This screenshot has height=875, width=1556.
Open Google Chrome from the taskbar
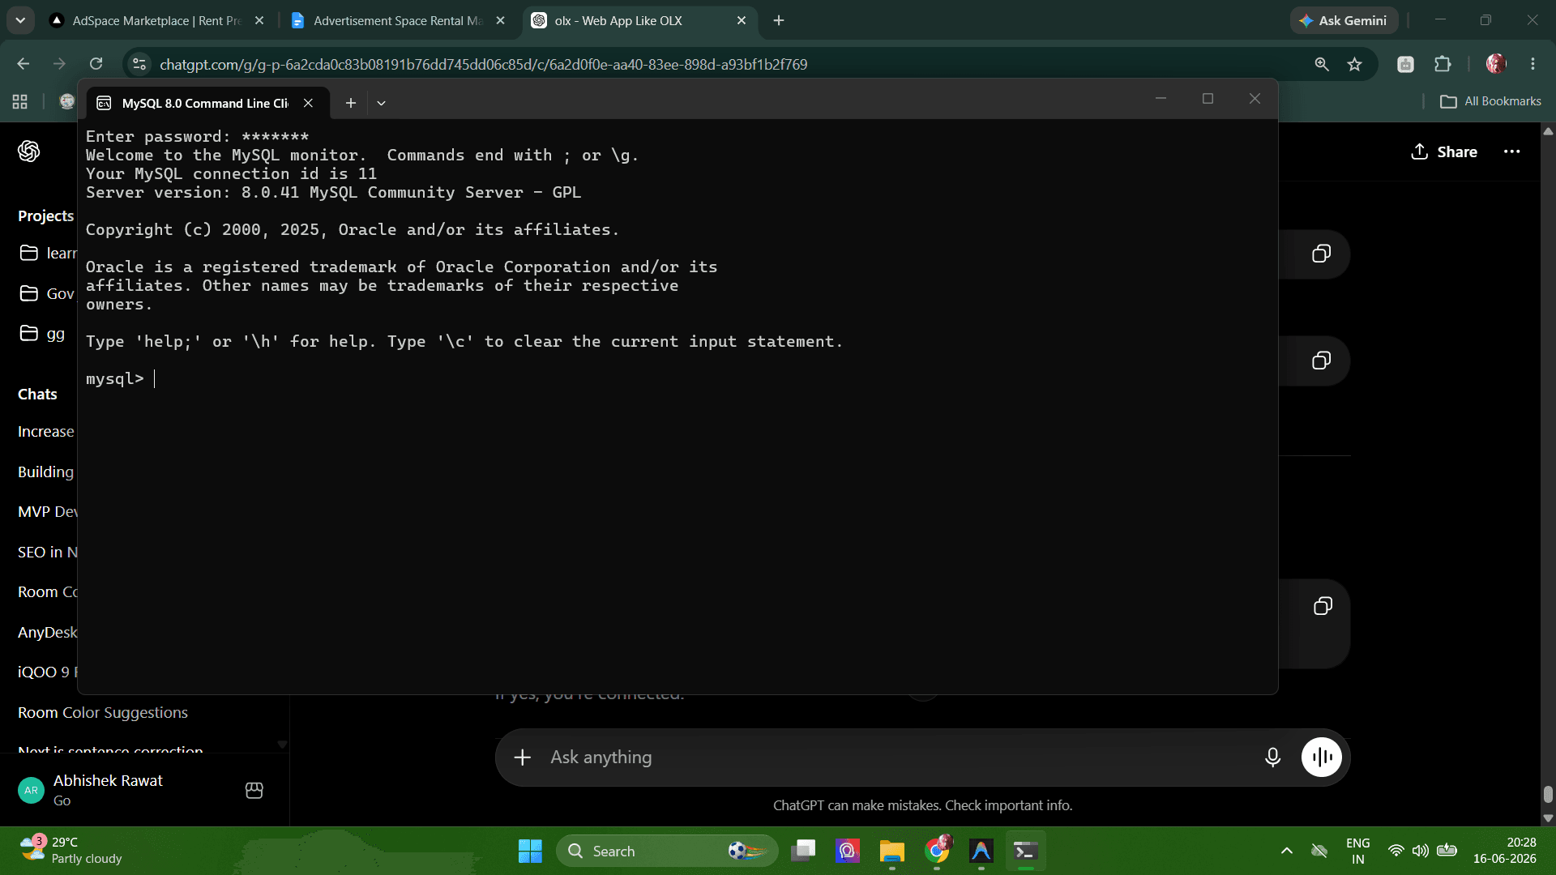coord(937,852)
